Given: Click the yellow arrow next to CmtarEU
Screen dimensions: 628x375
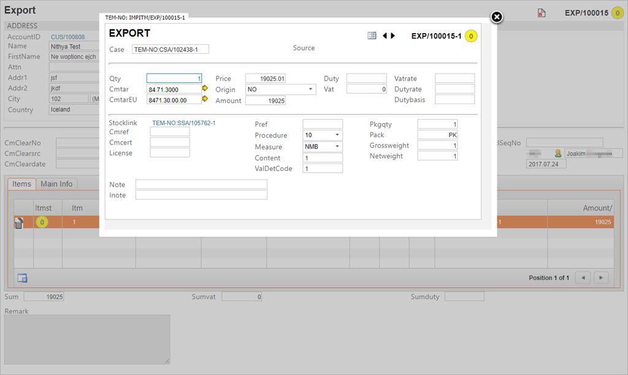Looking at the screenshot, I should (205, 99).
